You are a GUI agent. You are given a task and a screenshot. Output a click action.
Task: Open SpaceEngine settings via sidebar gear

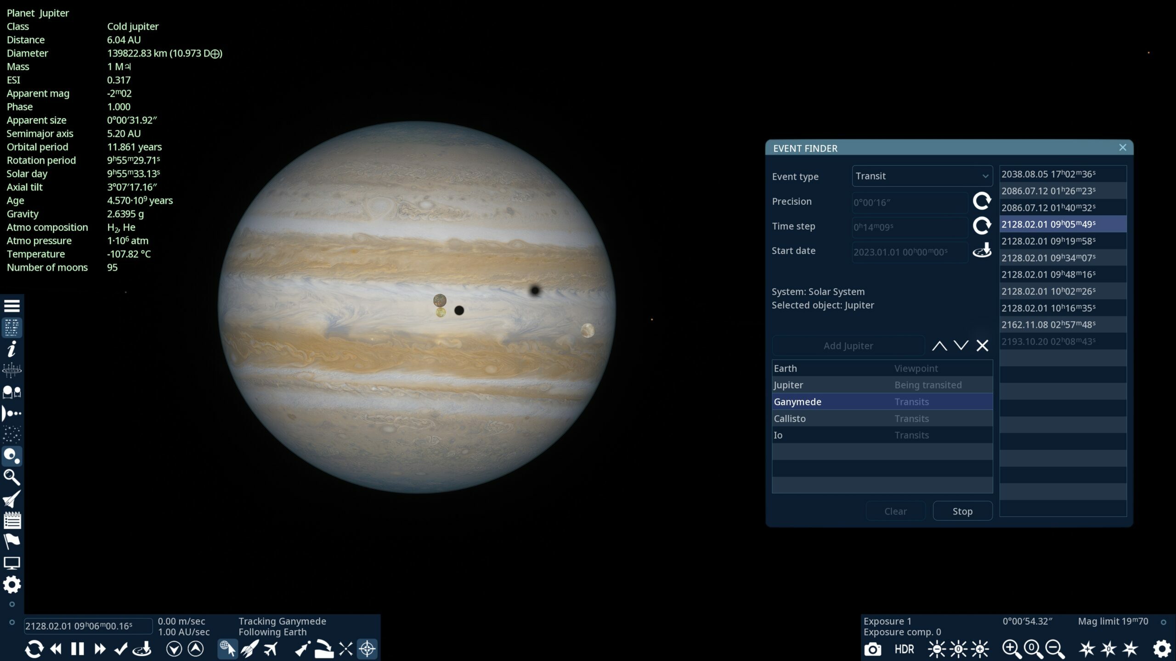(x=12, y=585)
